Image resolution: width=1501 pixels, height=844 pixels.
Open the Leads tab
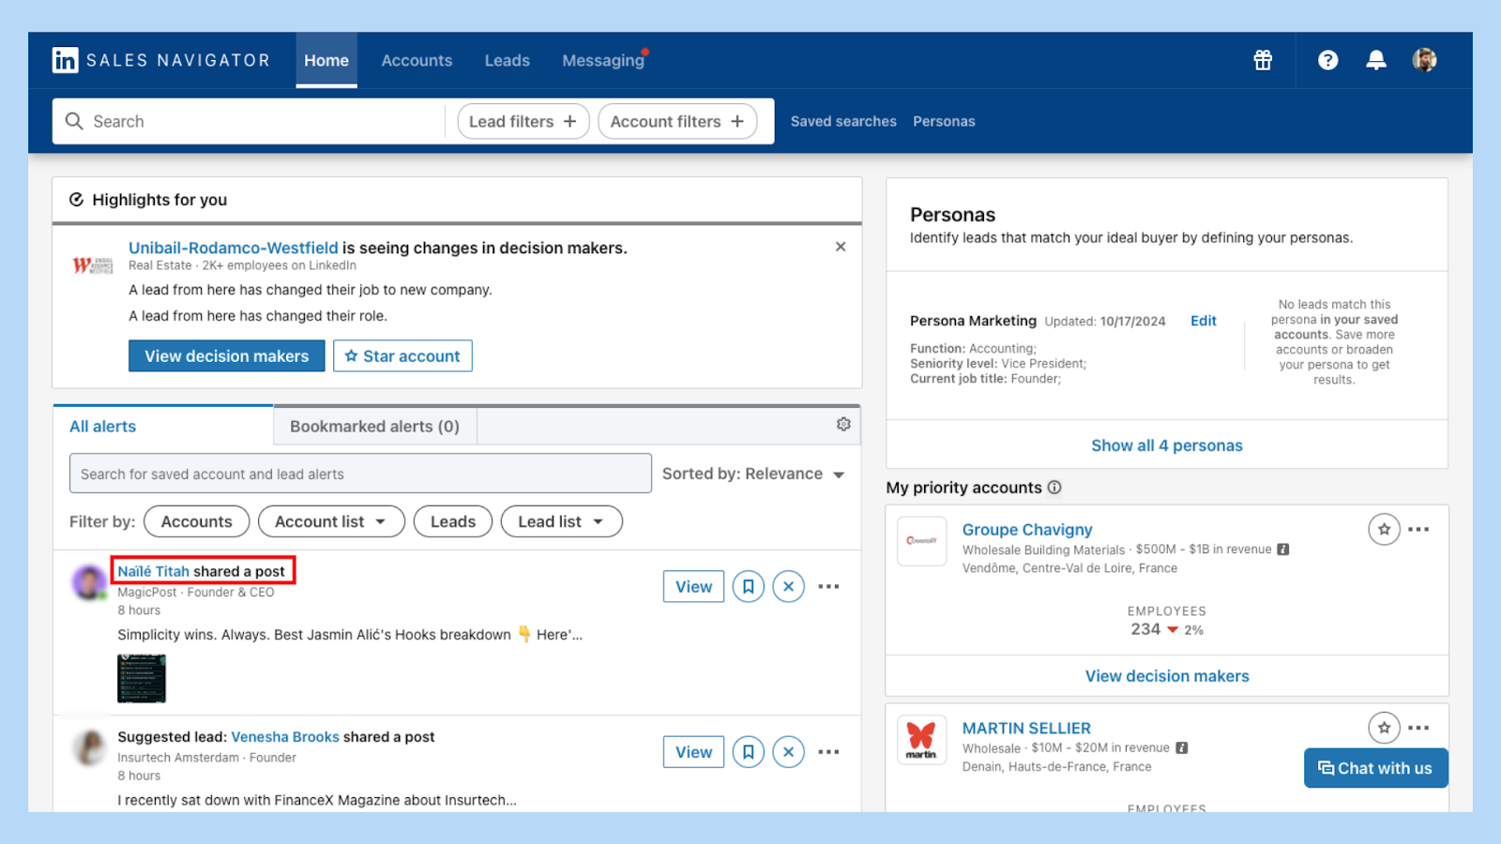pos(508,60)
